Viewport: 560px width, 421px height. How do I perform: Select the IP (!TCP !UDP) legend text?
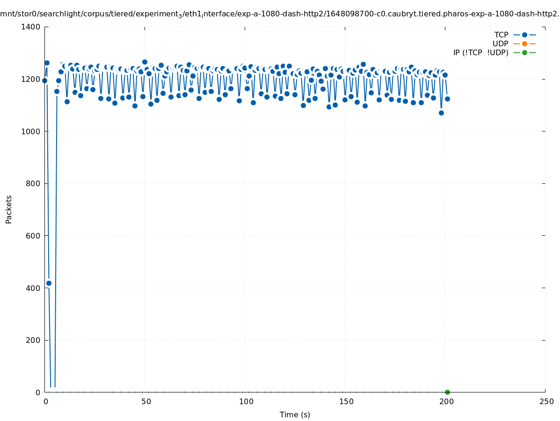[x=480, y=52]
